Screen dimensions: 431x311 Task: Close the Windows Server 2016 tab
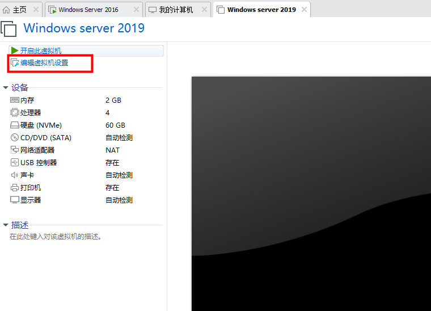pyautogui.click(x=136, y=10)
